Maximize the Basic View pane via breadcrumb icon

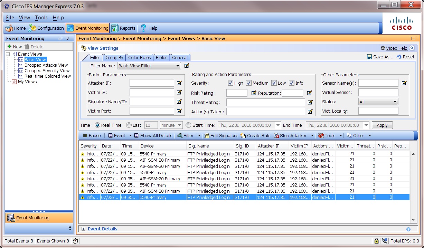413,39
